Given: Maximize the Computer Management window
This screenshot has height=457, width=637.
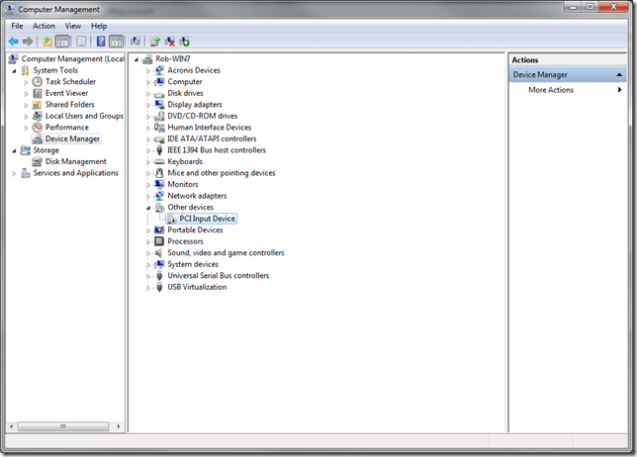Looking at the screenshot, I should (x=591, y=7).
